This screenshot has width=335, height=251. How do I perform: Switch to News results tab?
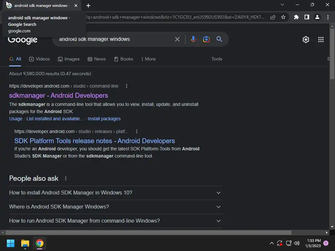(x=97, y=59)
